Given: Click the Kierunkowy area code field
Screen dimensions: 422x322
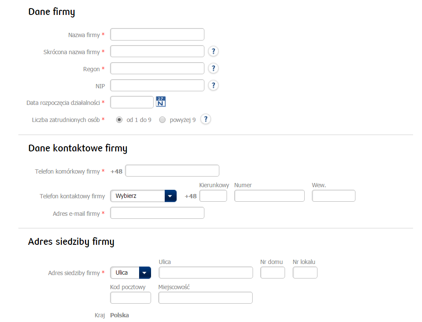Looking at the screenshot, I should click(x=213, y=196).
